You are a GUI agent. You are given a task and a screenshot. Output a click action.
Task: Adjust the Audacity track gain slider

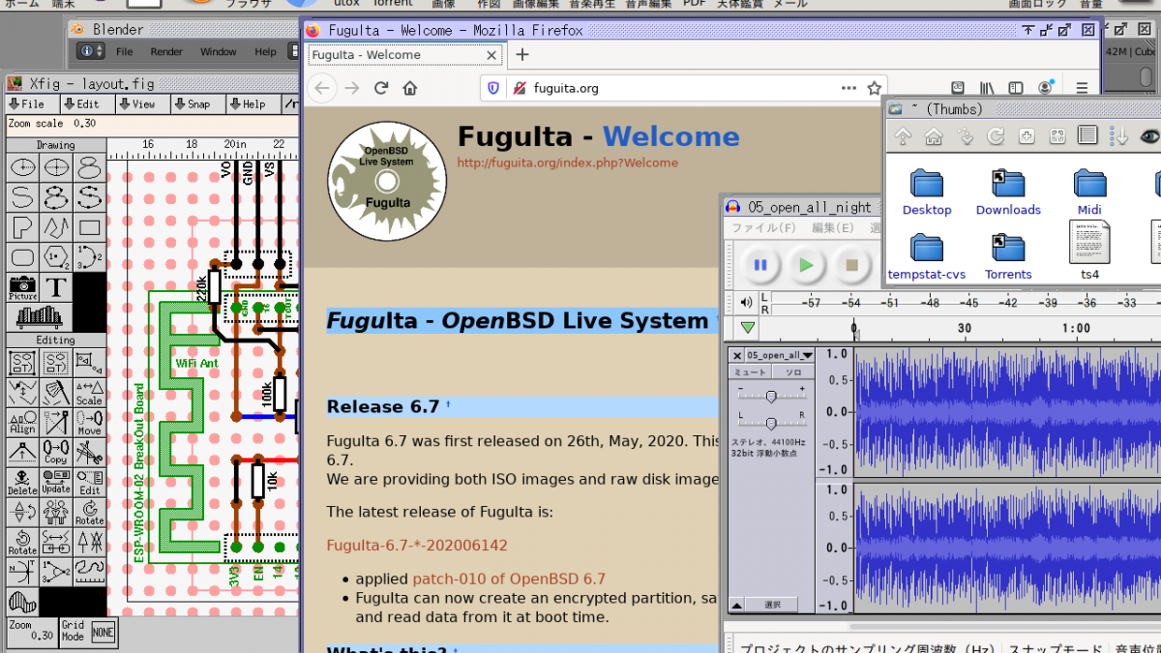tap(771, 396)
